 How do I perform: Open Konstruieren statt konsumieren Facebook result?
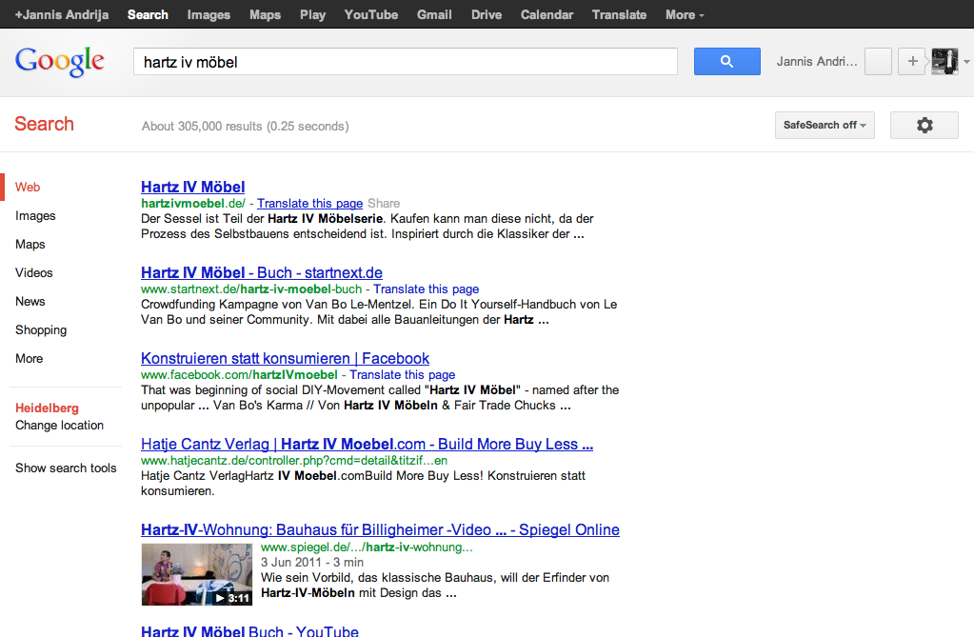285,359
